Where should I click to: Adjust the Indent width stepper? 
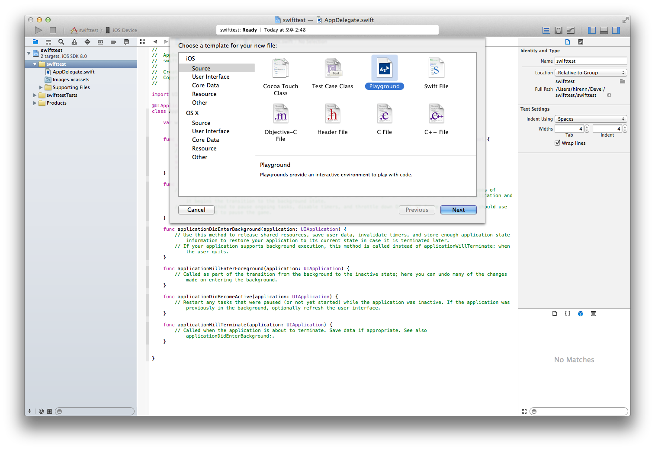[625, 128]
